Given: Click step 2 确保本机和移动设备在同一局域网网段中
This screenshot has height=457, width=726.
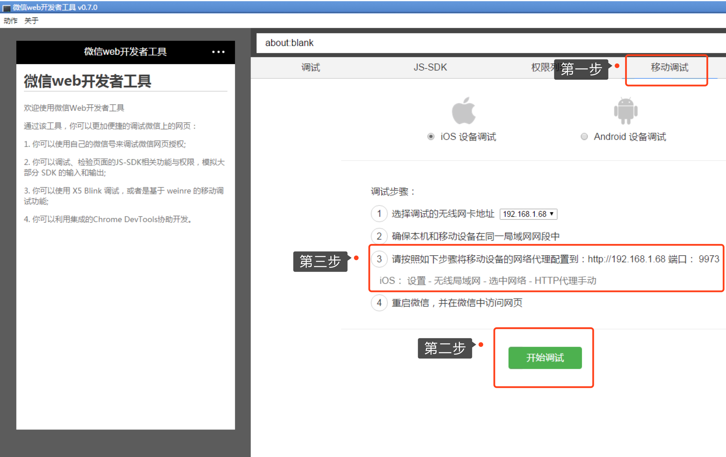Looking at the screenshot, I should 476,236.
